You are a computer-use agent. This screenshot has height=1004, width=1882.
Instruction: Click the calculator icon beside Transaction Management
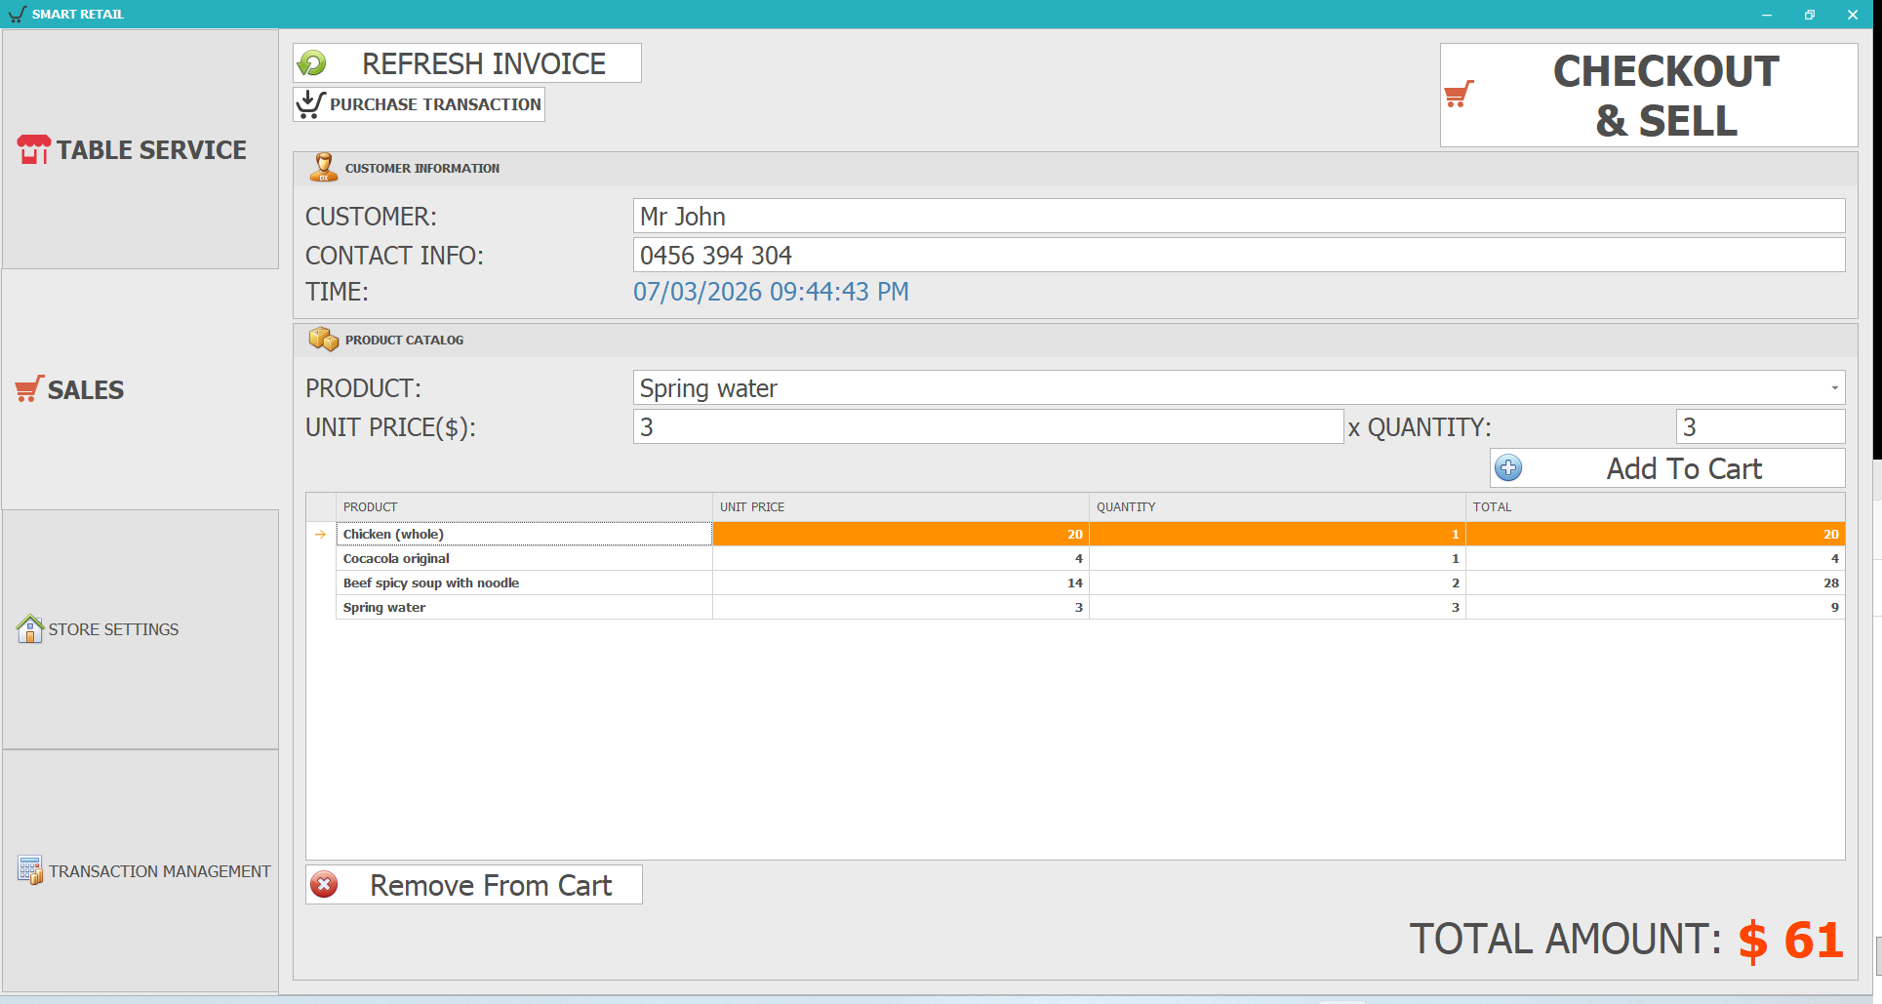pos(31,869)
